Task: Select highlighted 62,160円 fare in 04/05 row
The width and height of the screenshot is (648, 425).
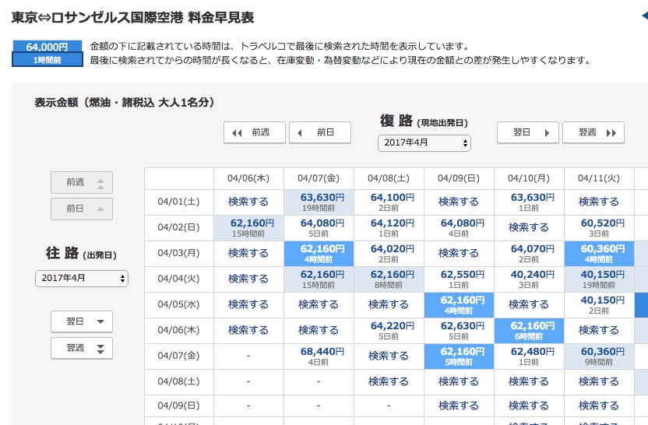Action: click(459, 305)
